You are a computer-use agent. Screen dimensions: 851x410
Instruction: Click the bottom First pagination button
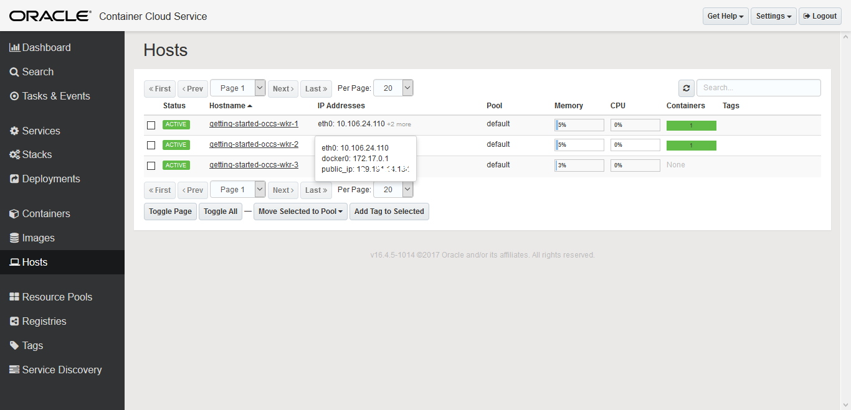(x=159, y=190)
